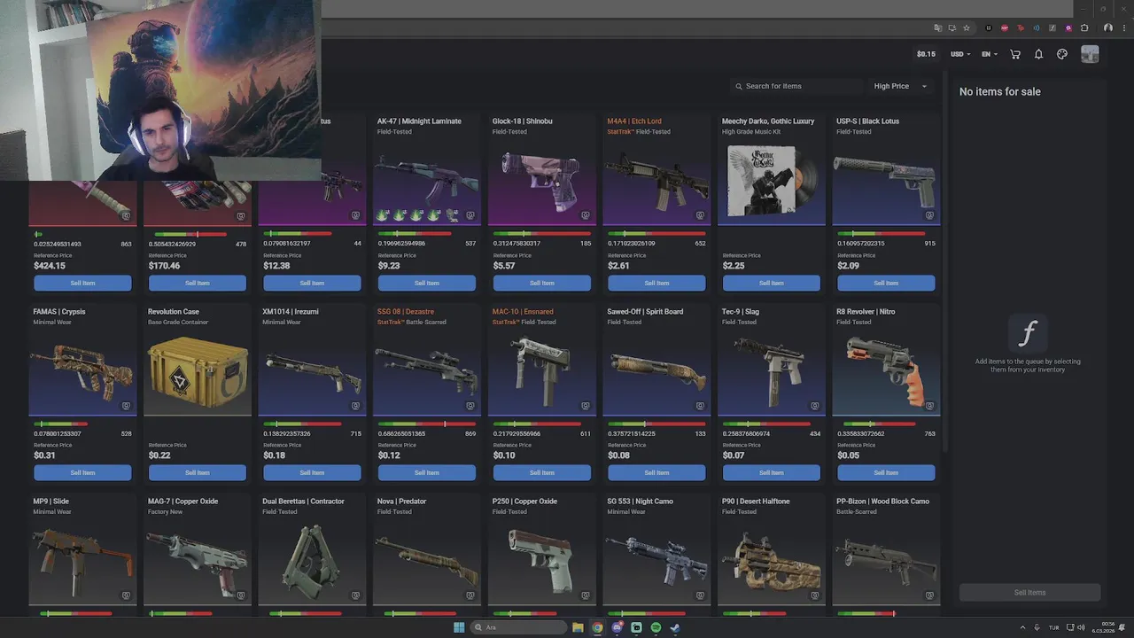
Task: Select the P90 Desert Halftone image
Action: (771, 562)
